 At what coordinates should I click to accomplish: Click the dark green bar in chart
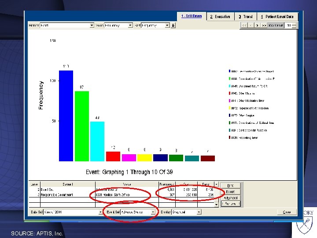(x=176, y=158)
